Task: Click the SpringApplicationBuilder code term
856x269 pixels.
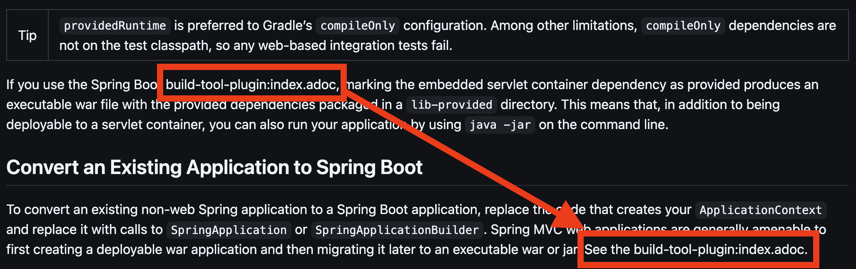Action: coord(397,230)
